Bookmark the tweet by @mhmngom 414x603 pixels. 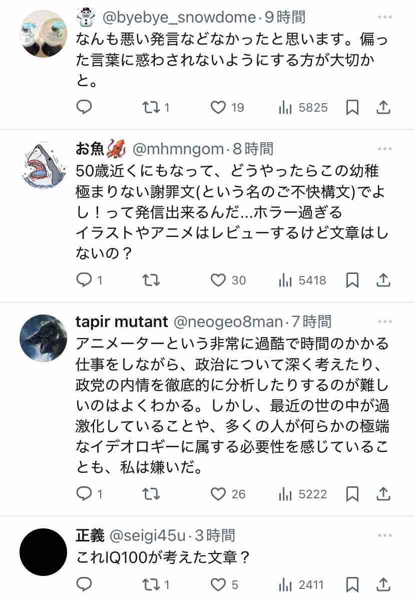pos(352,280)
